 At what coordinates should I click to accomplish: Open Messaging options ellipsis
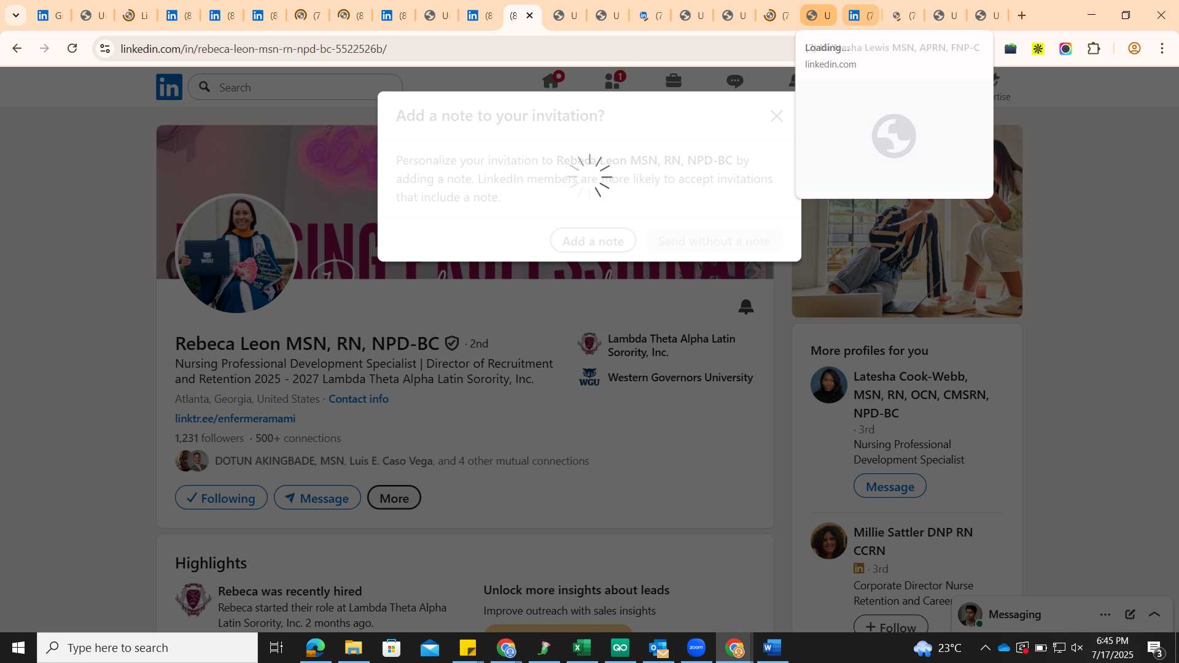(1105, 615)
